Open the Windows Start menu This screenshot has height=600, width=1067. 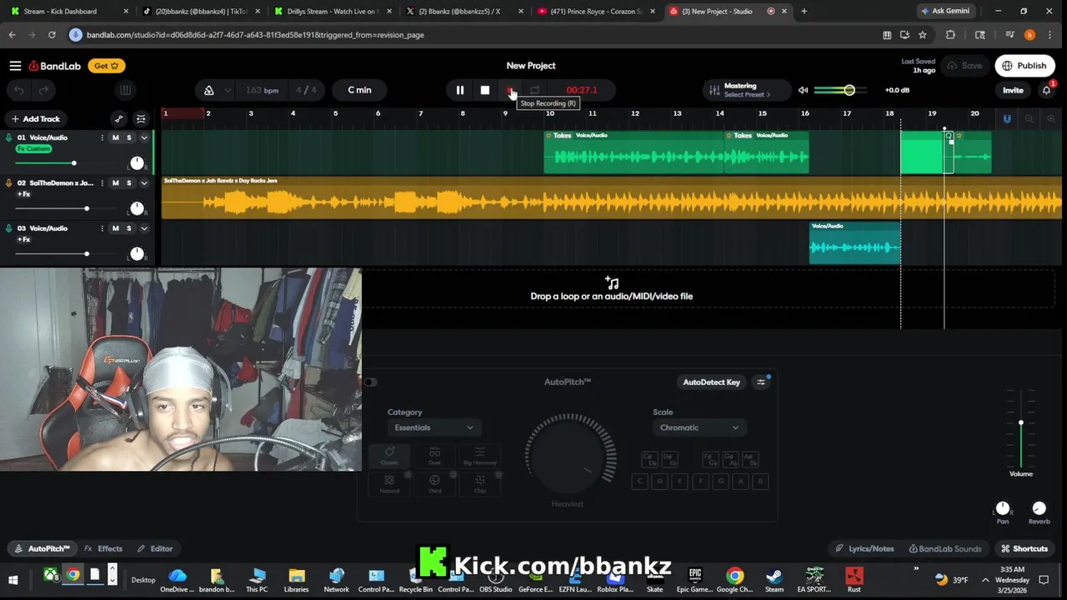tap(13, 579)
